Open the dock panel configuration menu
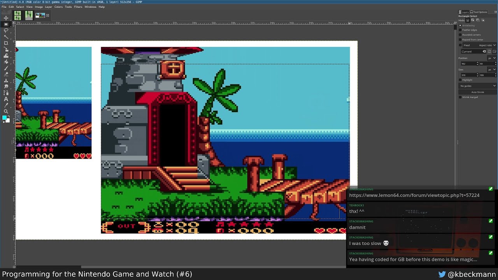 (495, 12)
